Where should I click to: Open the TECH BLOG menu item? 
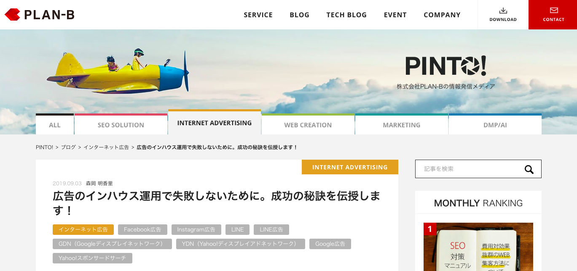pyautogui.click(x=346, y=15)
